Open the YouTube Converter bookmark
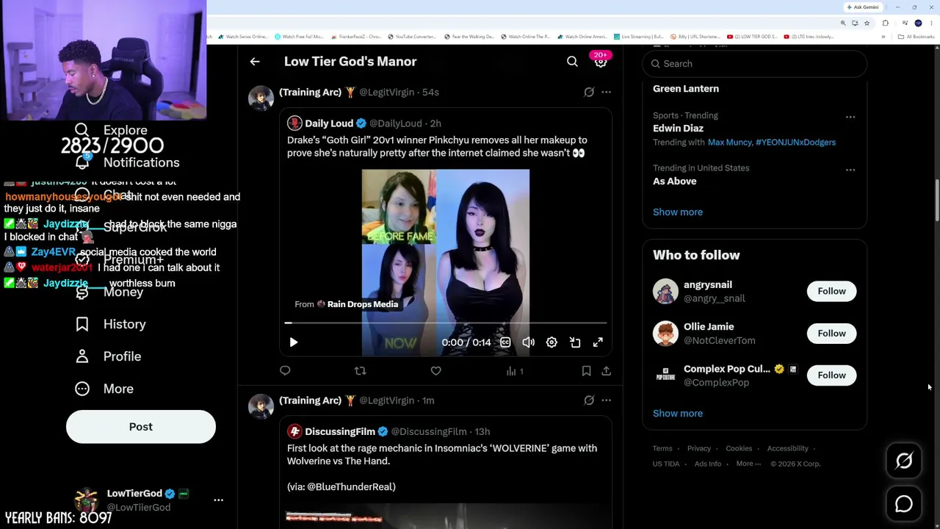The width and height of the screenshot is (940, 529). coord(411,37)
